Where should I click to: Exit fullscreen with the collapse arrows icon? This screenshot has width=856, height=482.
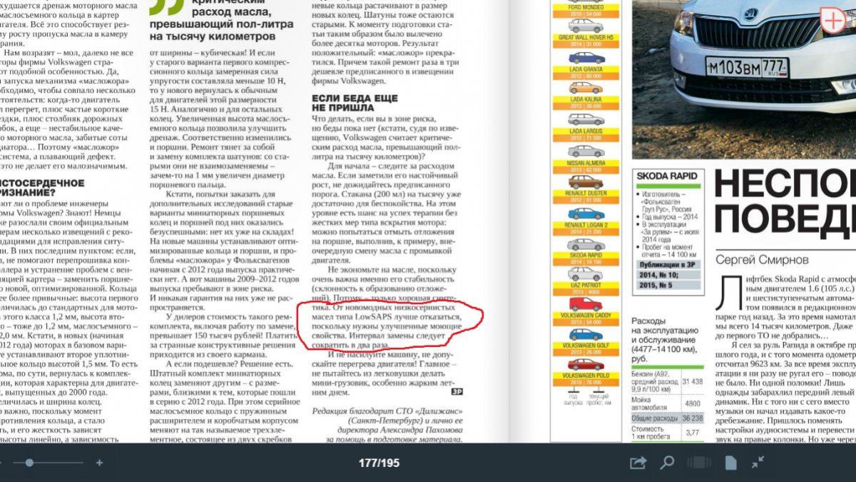(x=758, y=463)
